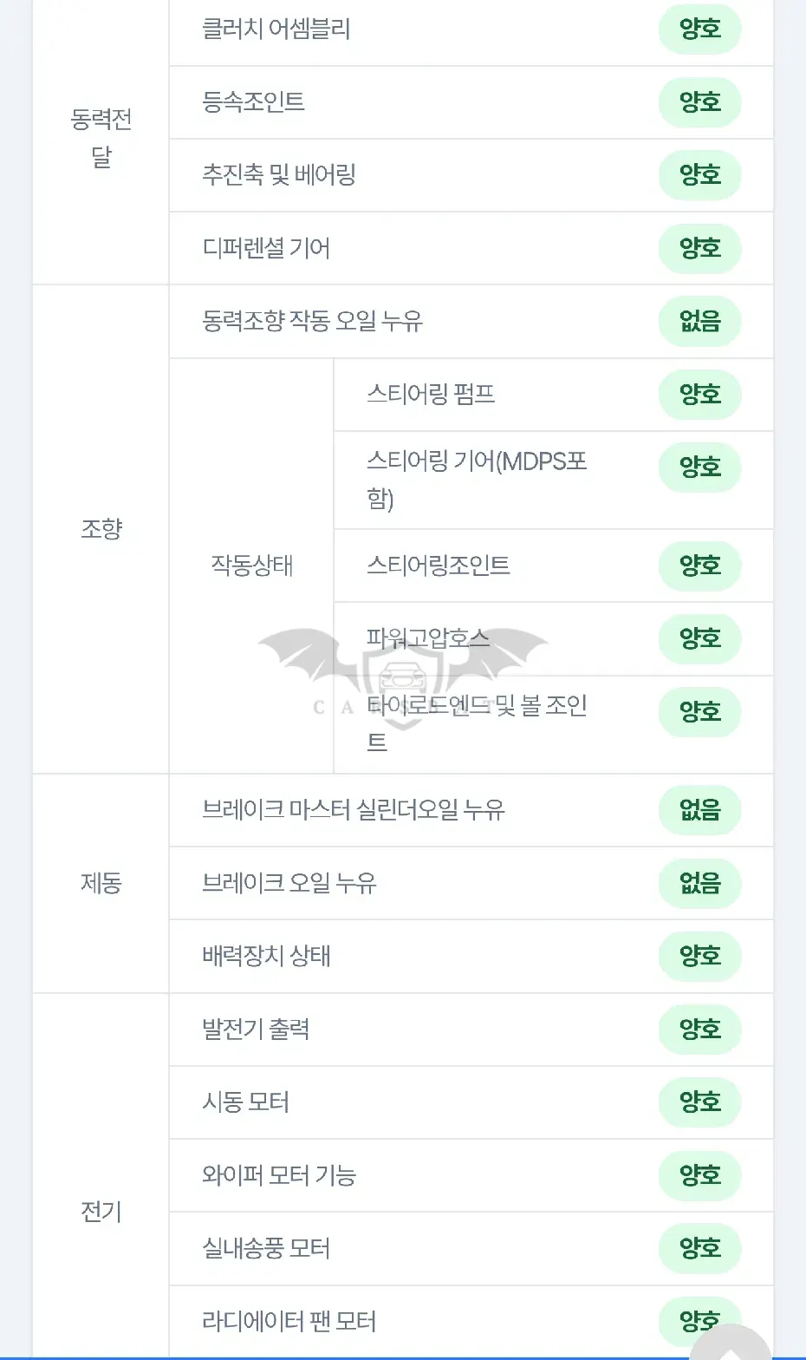Click the 양호 badge for 발전기 출력
806x1360 pixels.
[x=700, y=1030]
